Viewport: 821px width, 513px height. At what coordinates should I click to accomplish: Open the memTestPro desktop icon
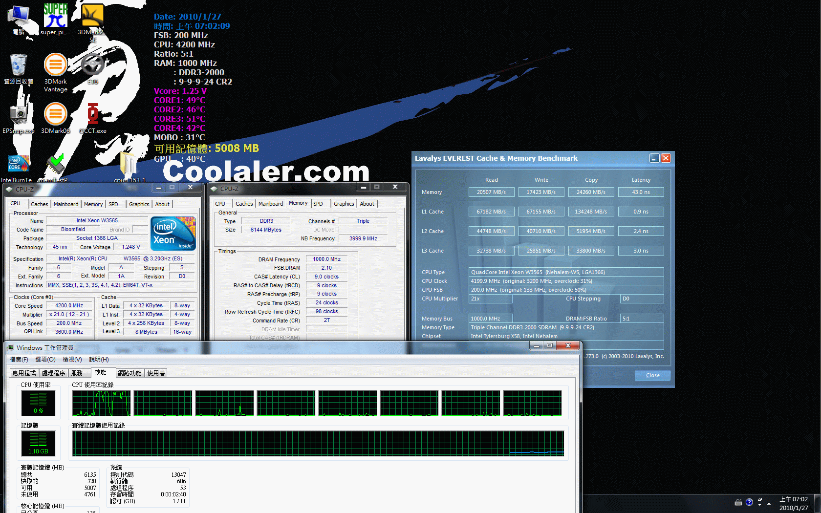(x=55, y=169)
